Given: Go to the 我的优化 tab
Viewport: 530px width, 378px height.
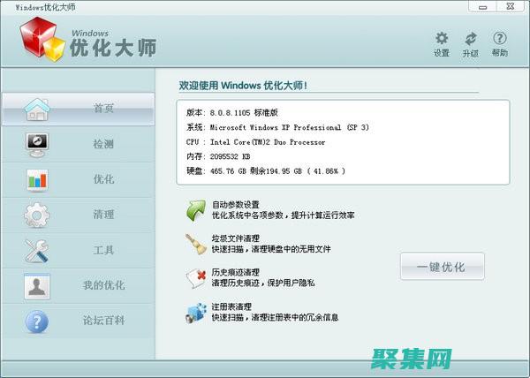Looking at the screenshot, I should [x=79, y=286].
